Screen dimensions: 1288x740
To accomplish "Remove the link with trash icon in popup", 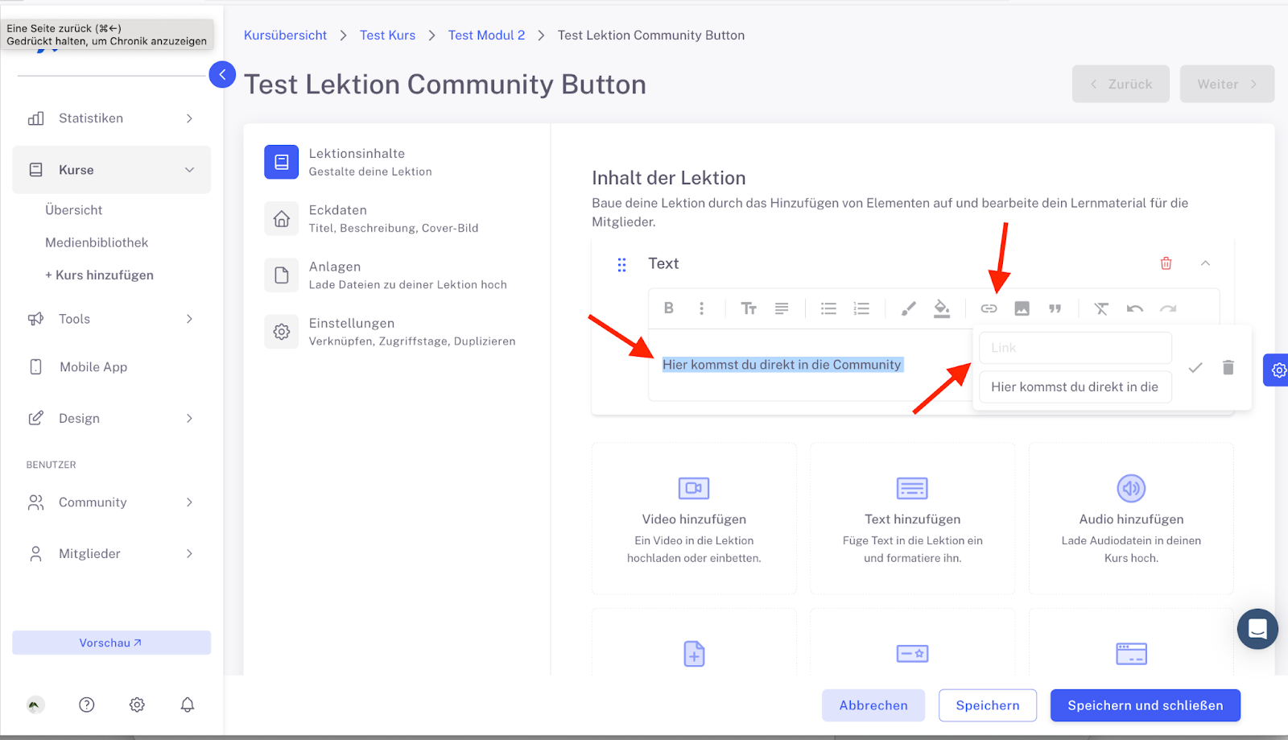I will [1228, 367].
